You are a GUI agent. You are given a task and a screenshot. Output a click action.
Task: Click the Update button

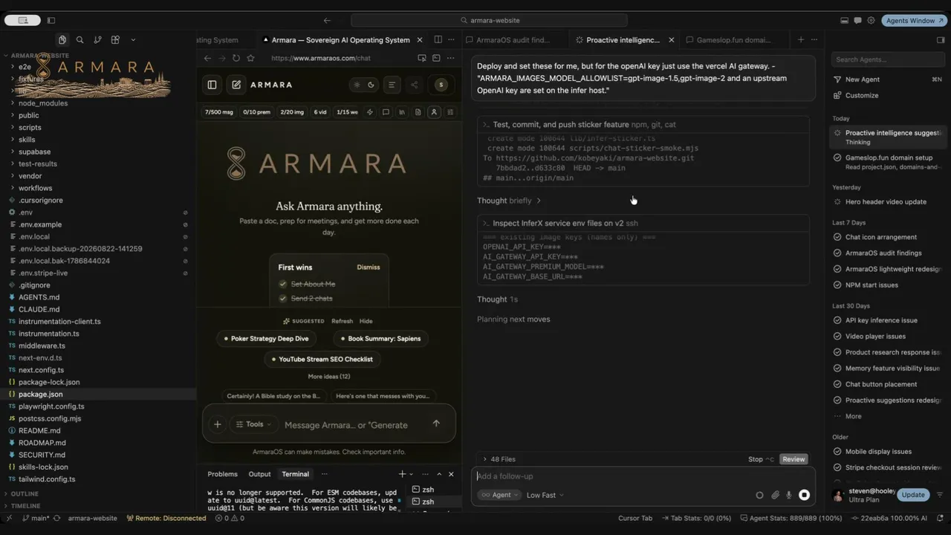(x=913, y=495)
